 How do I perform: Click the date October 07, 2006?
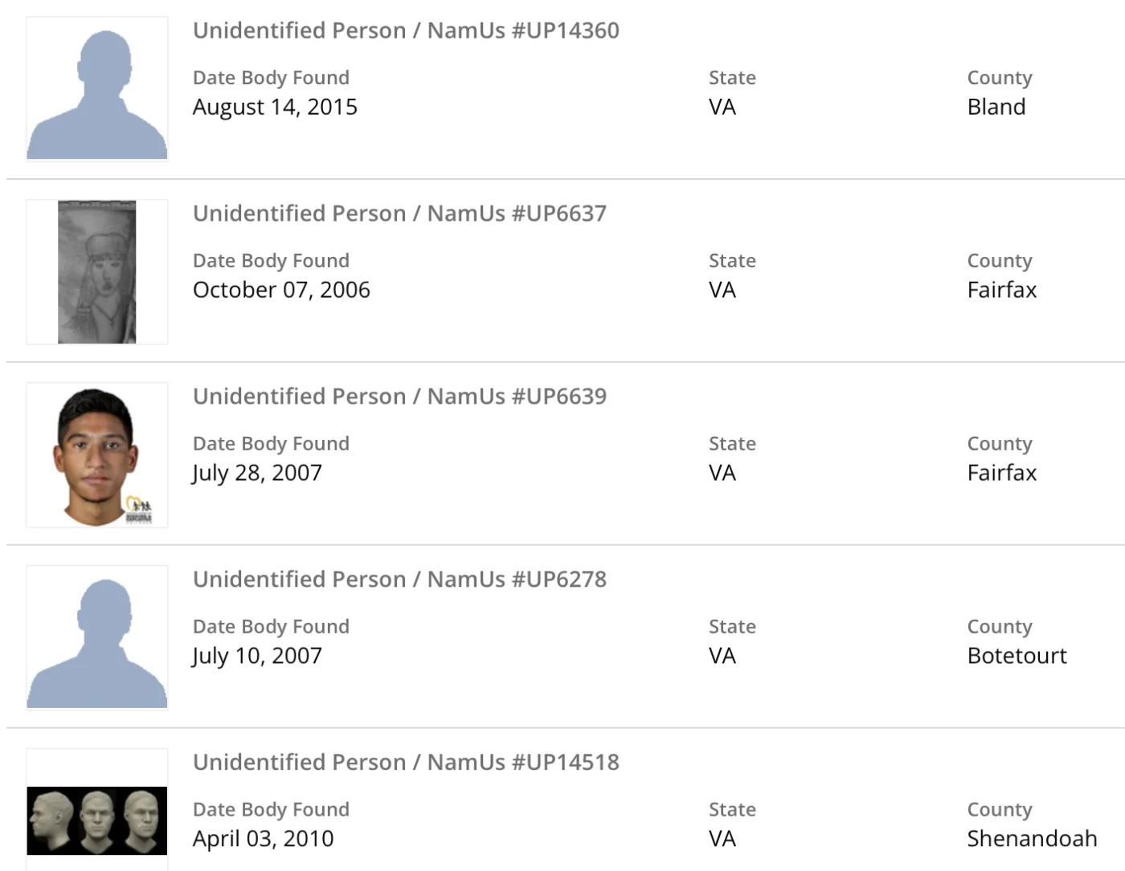[x=281, y=290]
